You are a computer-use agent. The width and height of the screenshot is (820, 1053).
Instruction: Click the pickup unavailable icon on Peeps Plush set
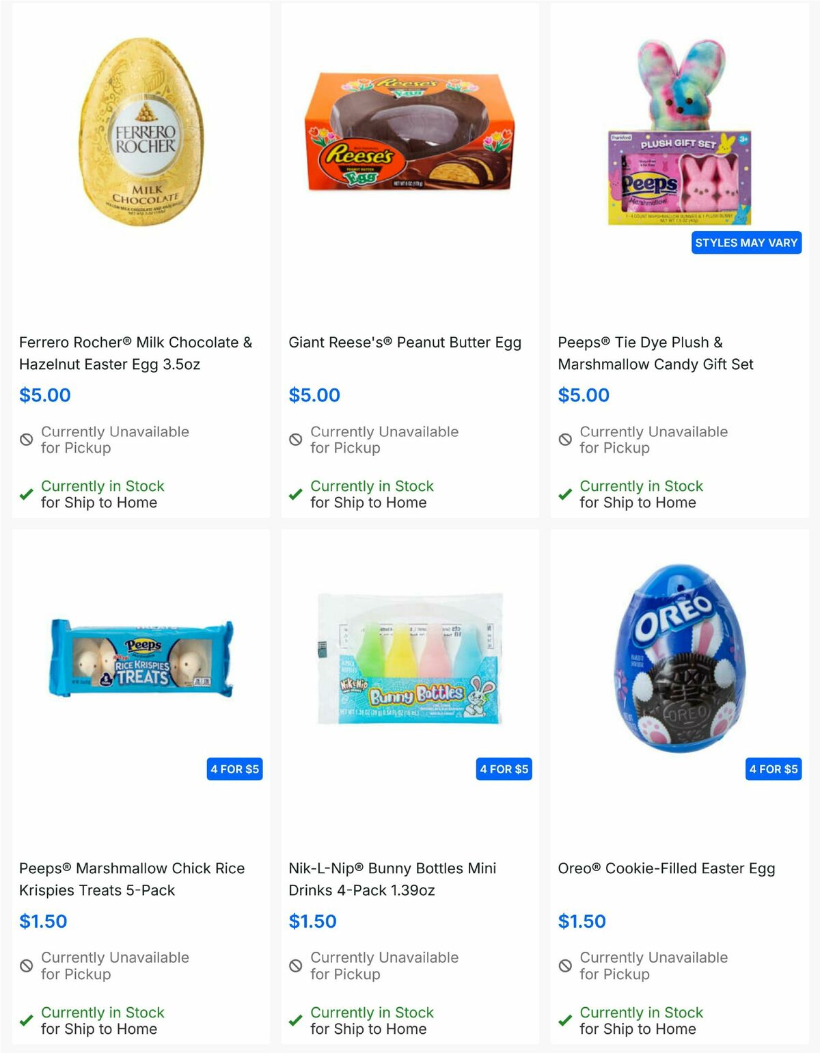point(564,439)
